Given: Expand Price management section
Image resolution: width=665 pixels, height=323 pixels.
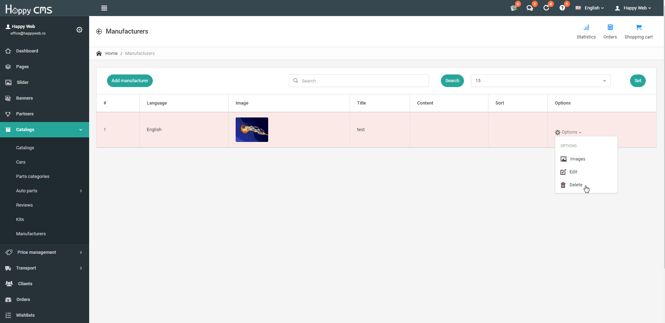Looking at the screenshot, I should [44, 252].
